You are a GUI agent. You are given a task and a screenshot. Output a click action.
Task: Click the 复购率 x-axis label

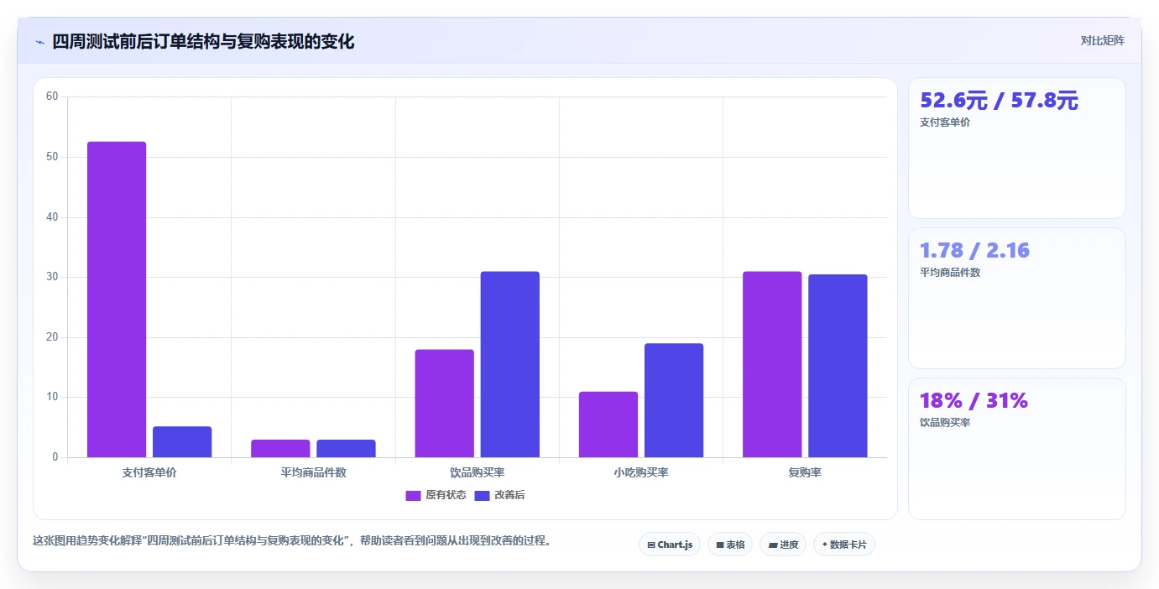pyautogui.click(x=804, y=472)
